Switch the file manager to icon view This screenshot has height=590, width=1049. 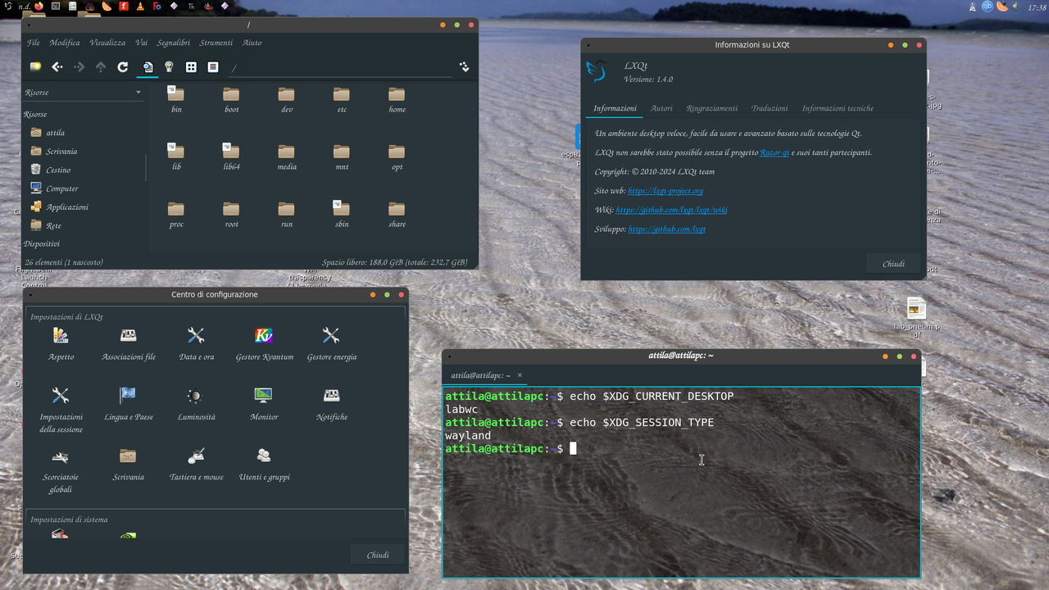tap(191, 67)
